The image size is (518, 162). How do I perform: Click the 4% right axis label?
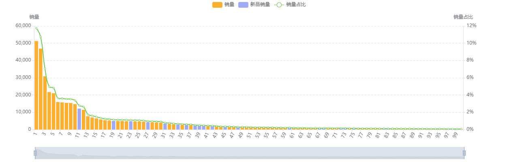470,95
